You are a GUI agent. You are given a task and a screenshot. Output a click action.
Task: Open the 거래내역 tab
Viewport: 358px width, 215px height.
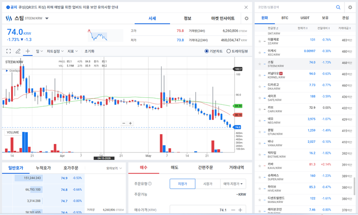click(236, 167)
